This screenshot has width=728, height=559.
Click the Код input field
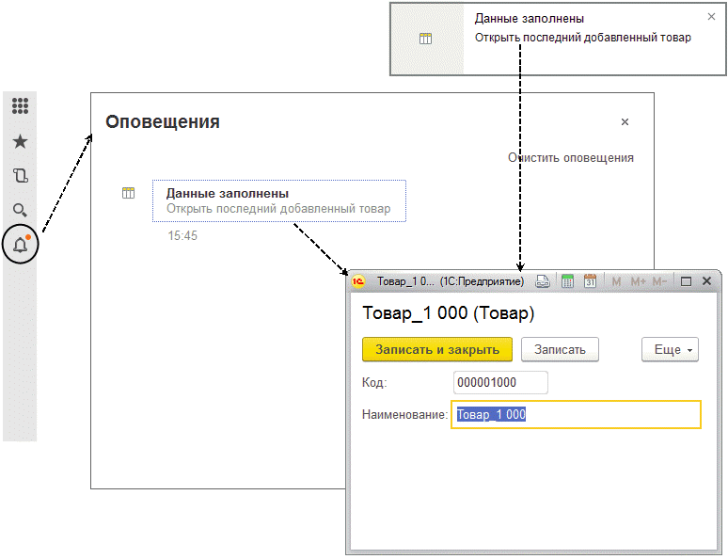point(500,382)
